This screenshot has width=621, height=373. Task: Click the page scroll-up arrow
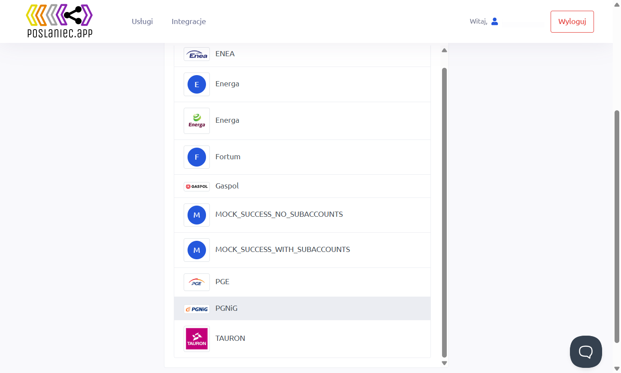click(617, 5)
